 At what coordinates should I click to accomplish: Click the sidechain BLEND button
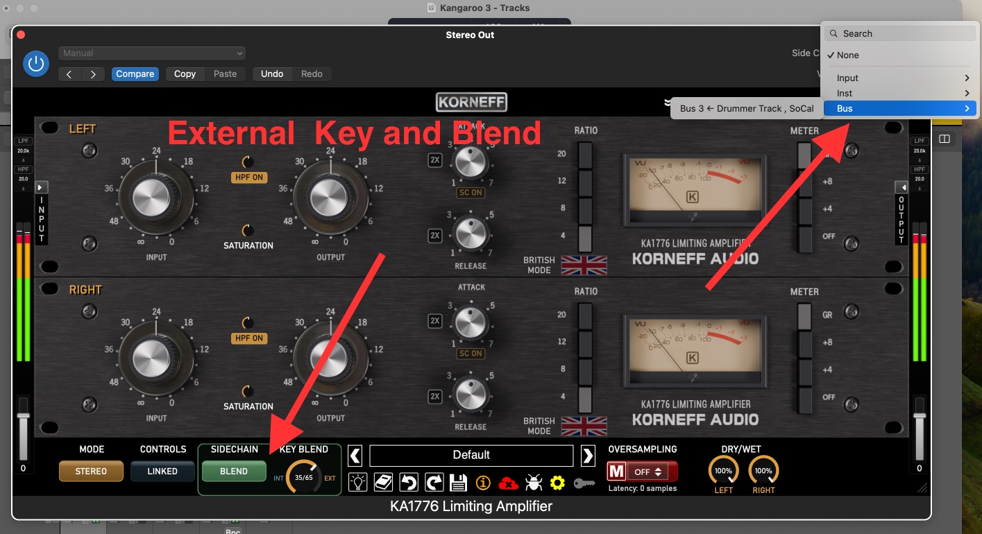[234, 472]
